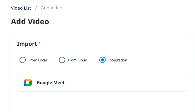Image resolution: width=195 pixels, height=112 pixels.
Task: Click the Integration option label
Action: (117, 60)
